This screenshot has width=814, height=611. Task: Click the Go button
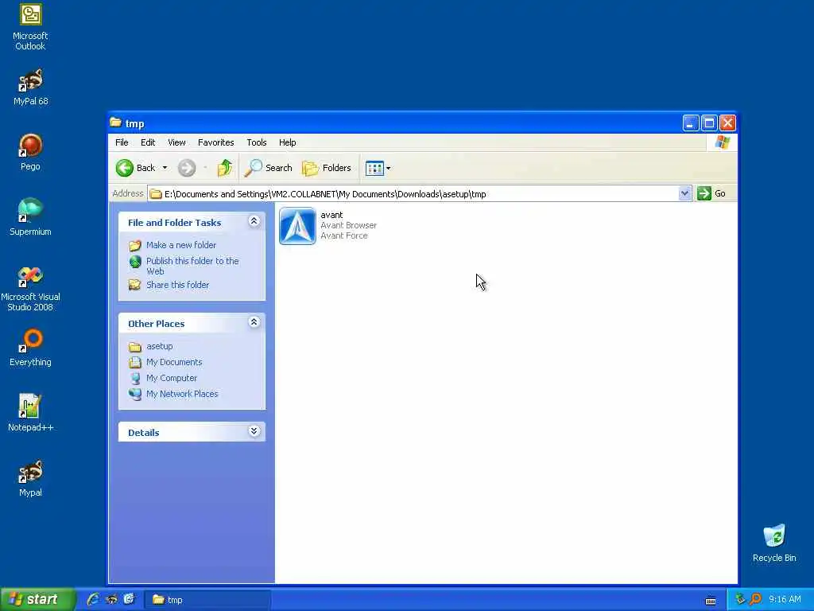[711, 193]
